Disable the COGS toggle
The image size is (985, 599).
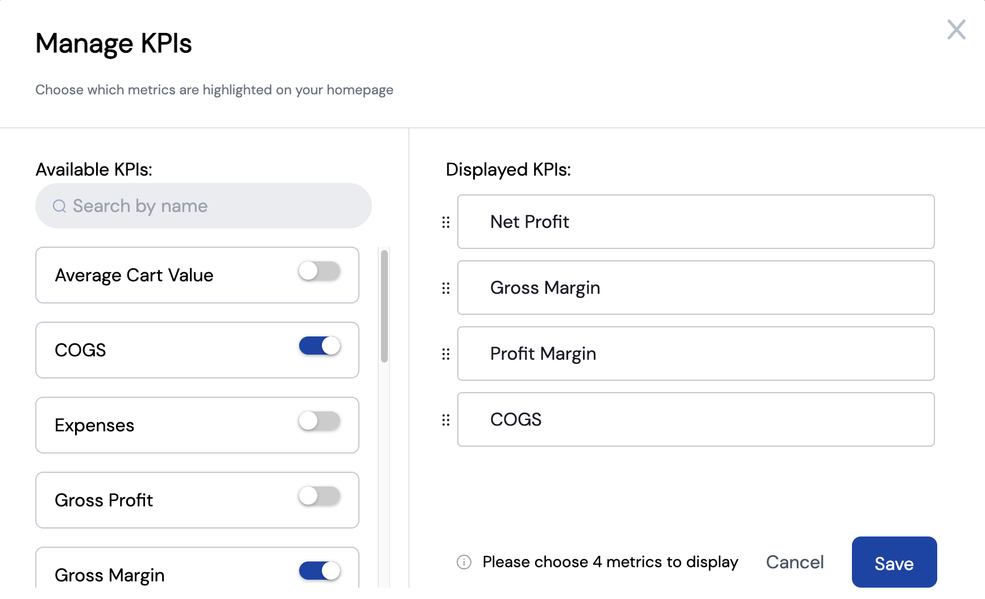(x=320, y=346)
